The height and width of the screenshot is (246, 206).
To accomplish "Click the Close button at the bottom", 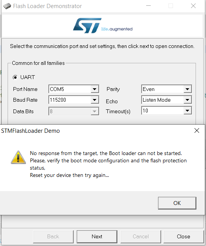I will 184,236.
